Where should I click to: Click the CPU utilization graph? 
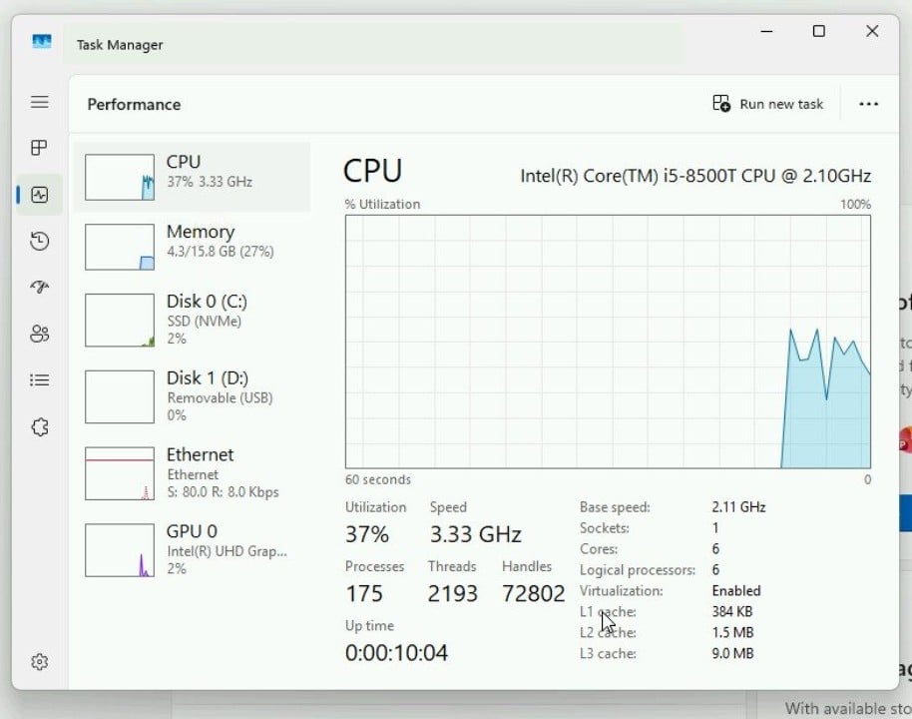[x=608, y=342]
